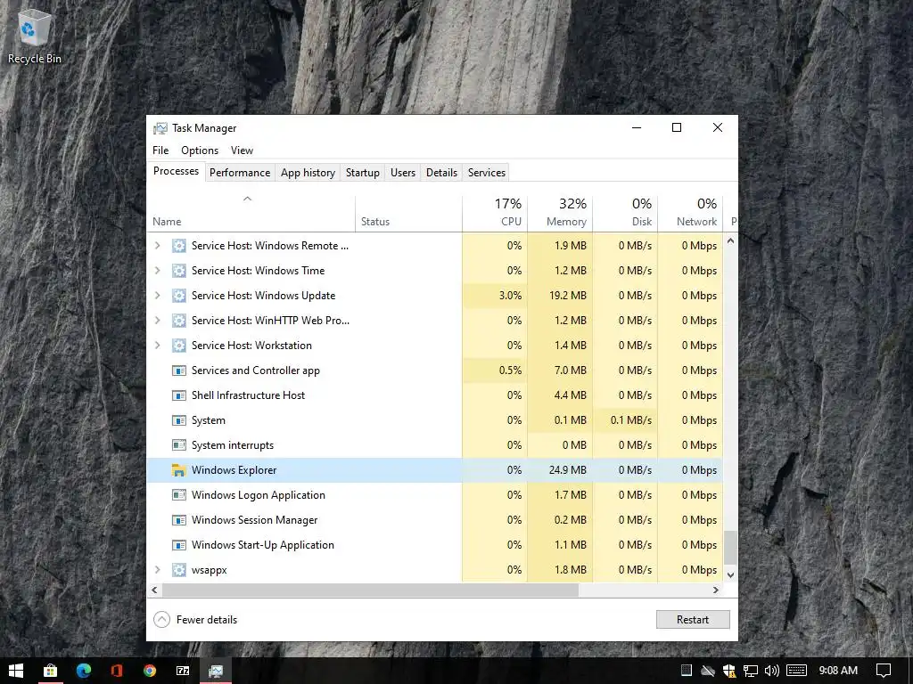Switch to the Details tab
Screen dimensions: 913x684
click(x=441, y=173)
